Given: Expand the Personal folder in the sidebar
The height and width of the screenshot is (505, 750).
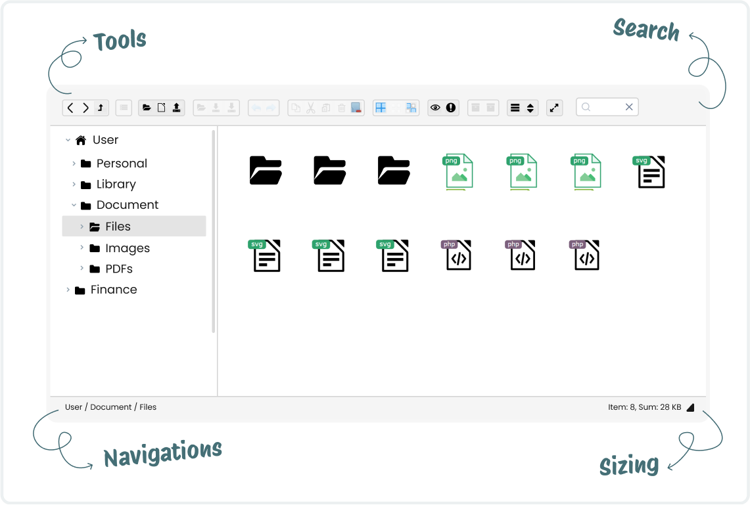Looking at the screenshot, I should [74, 163].
